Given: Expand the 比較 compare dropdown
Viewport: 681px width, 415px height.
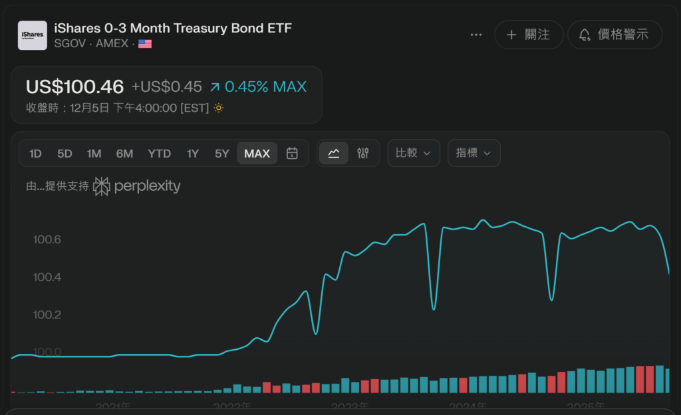Looking at the screenshot, I should [413, 153].
